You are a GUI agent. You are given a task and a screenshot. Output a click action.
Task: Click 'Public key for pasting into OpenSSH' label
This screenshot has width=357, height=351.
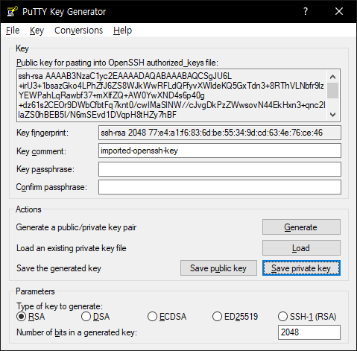[117, 63]
